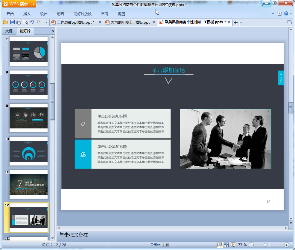Open the quick access toolbar dropdown arrow
This screenshot has width=295, height=250.
coord(46,22)
